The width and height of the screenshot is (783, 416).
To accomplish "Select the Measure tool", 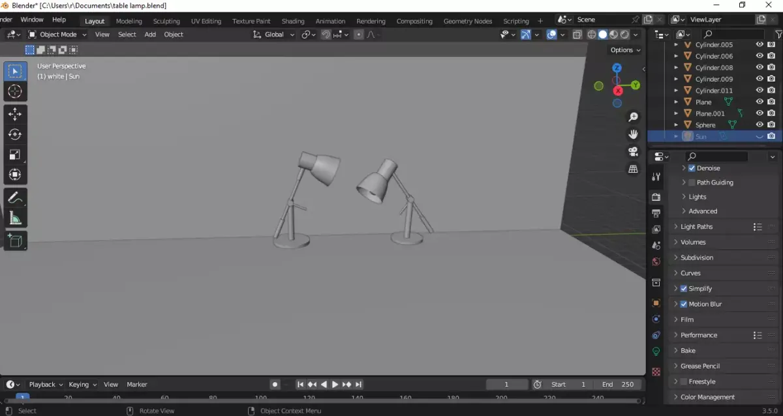I will [x=16, y=218].
